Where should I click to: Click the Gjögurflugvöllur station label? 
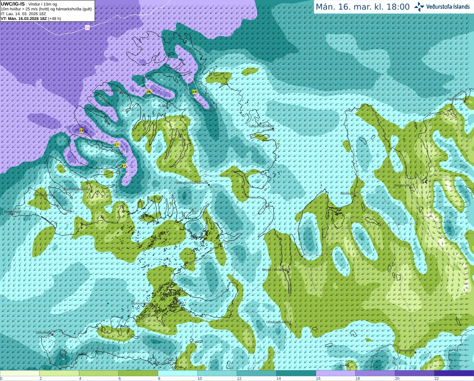(x=260, y=126)
